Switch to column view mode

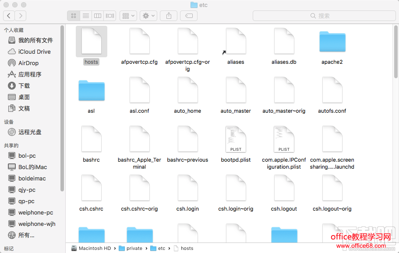[x=98, y=16]
